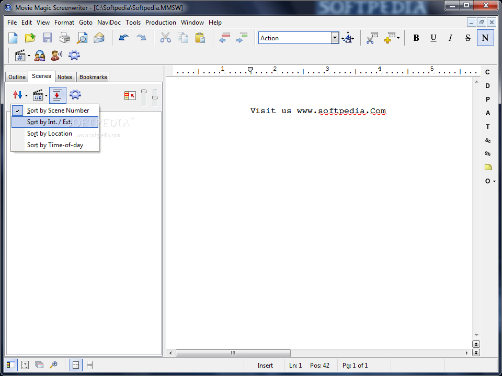
Task: Open gear options in Scenes panel
Action: click(x=75, y=95)
